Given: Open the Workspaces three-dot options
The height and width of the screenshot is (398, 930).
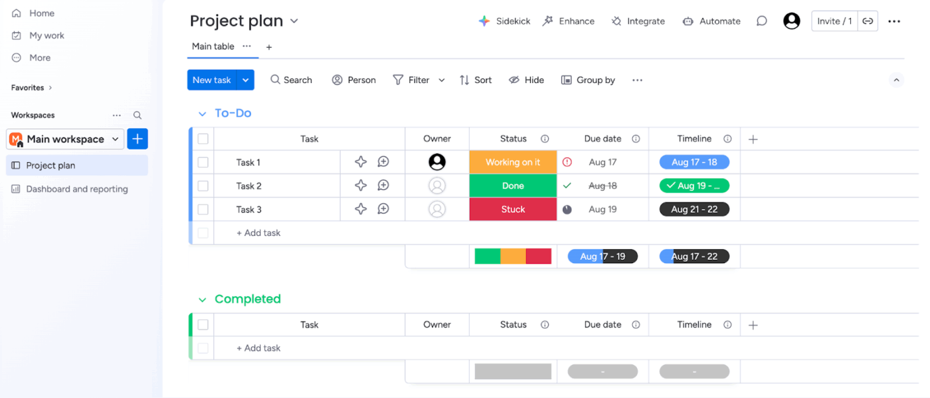Looking at the screenshot, I should pyautogui.click(x=117, y=115).
